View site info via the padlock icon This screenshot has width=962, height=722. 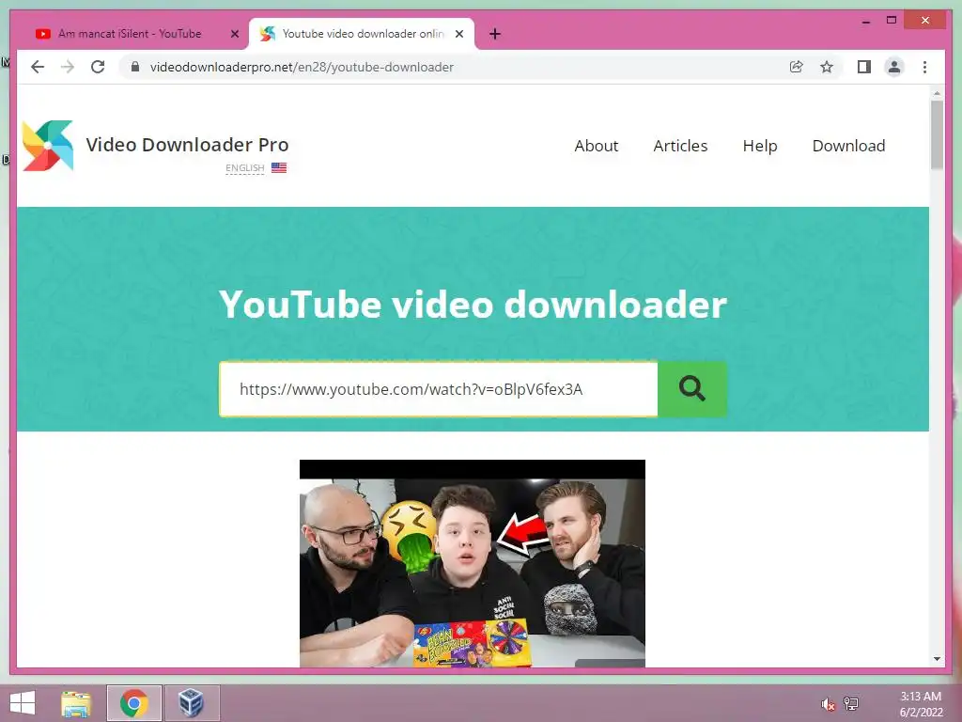pos(135,67)
